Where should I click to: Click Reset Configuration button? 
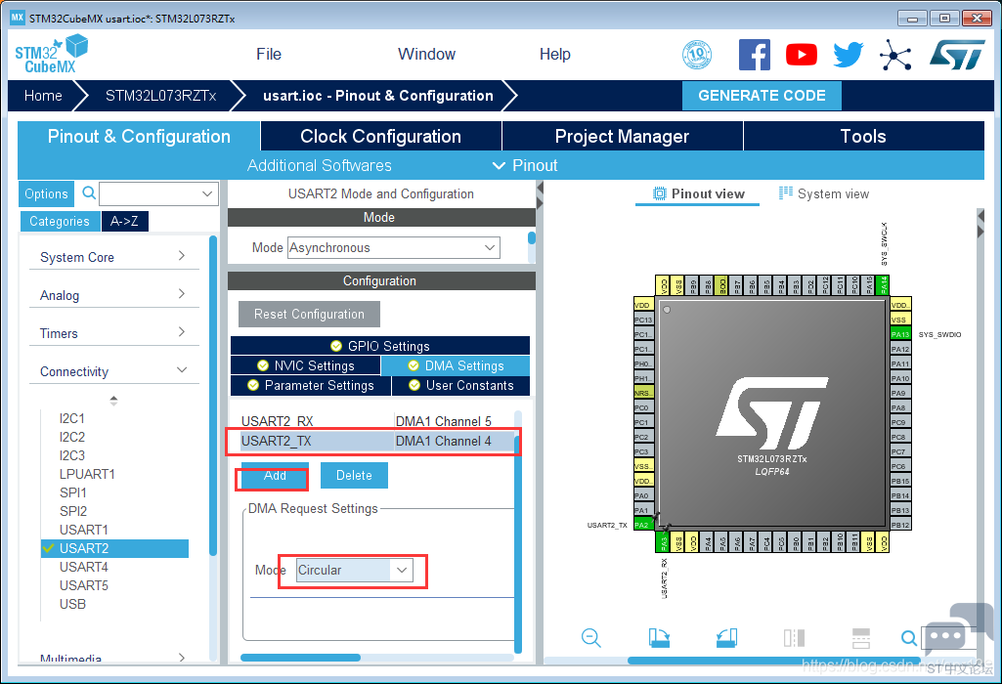(x=309, y=314)
